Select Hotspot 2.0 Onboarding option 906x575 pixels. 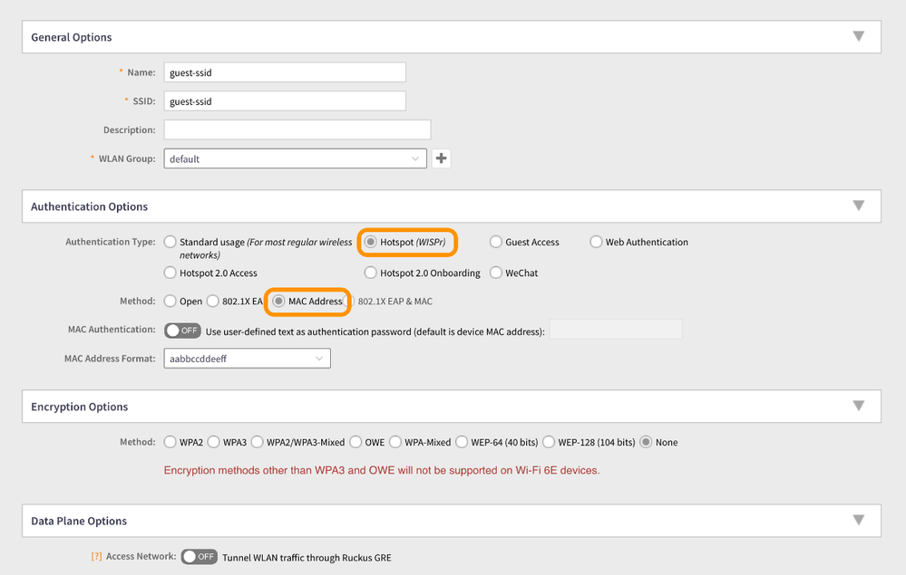coord(371,273)
